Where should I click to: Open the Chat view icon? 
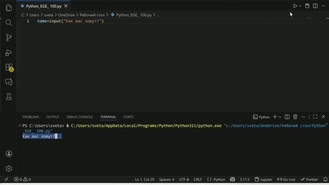point(9,82)
